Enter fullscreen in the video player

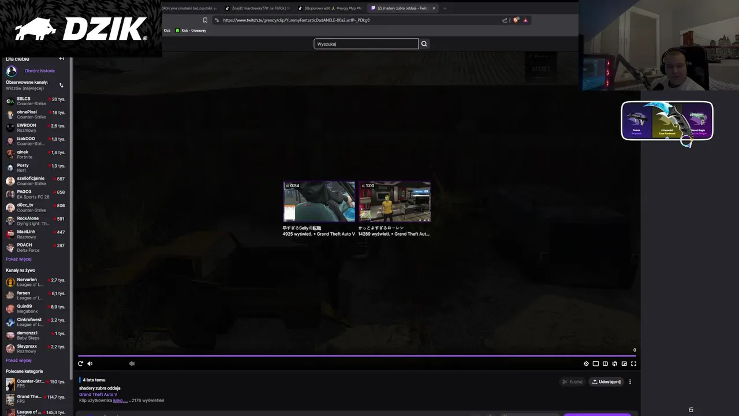[x=633, y=363]
